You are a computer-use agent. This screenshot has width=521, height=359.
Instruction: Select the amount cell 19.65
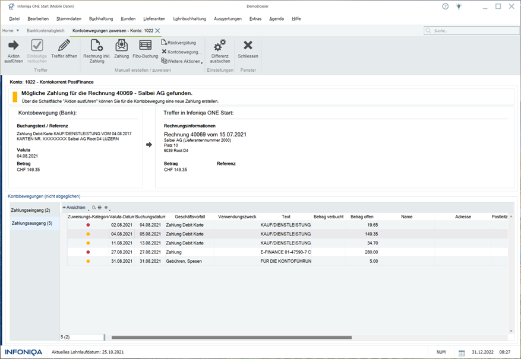(362, 225)
